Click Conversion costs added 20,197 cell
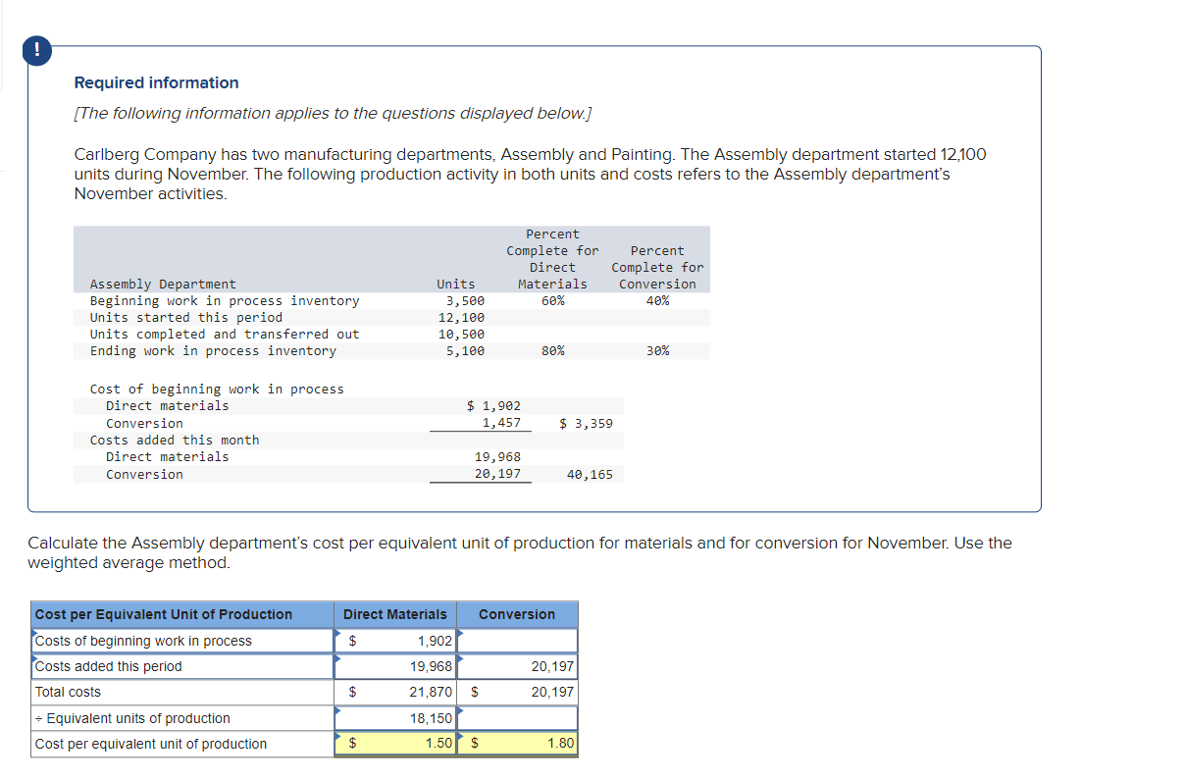Viewport: 1184px width, 781px height. 518,666
